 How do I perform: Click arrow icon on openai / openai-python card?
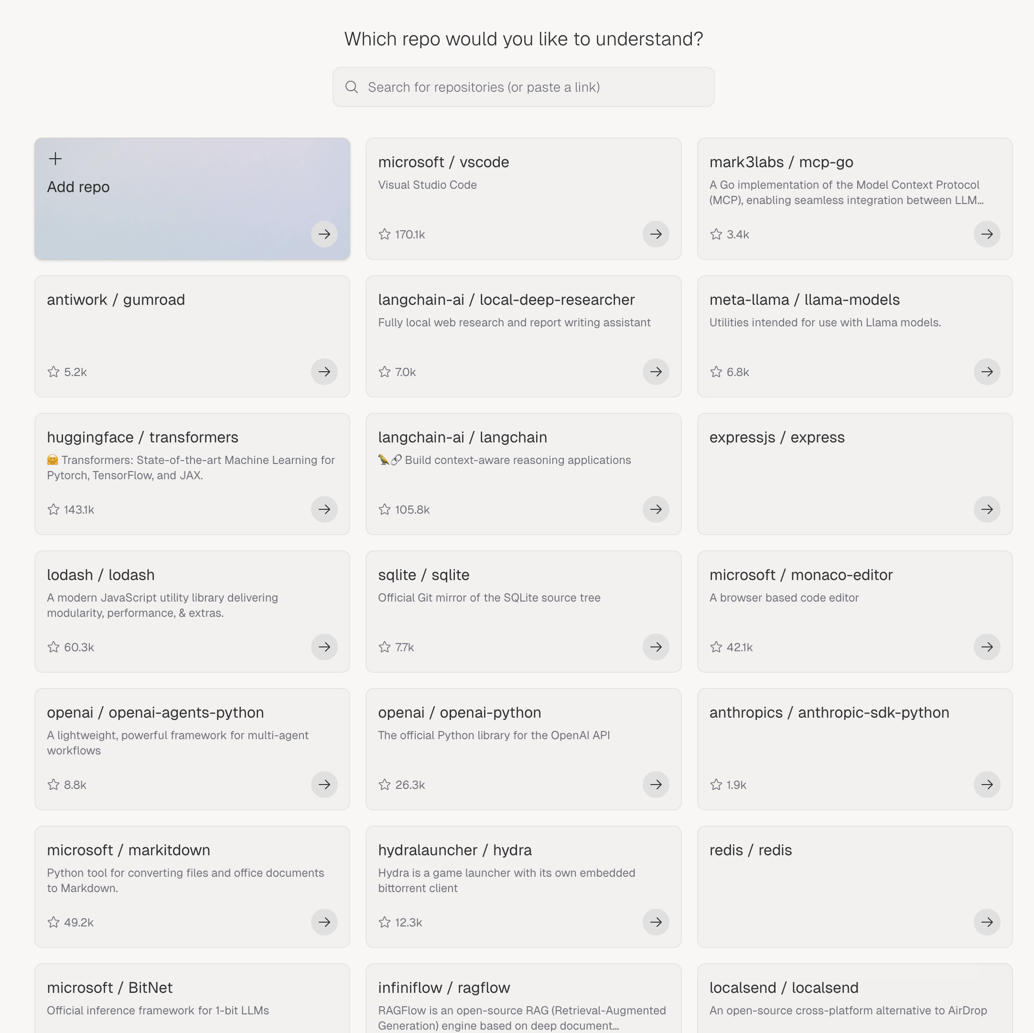pyautogui.click(x=656, y=784)
